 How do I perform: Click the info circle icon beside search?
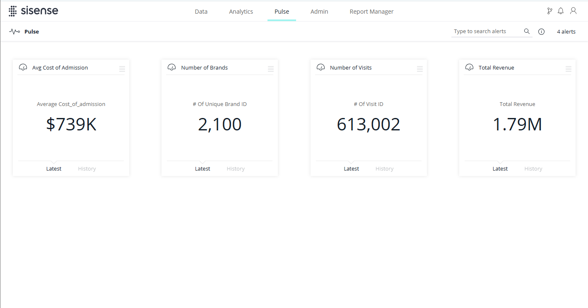pos(541,32)
